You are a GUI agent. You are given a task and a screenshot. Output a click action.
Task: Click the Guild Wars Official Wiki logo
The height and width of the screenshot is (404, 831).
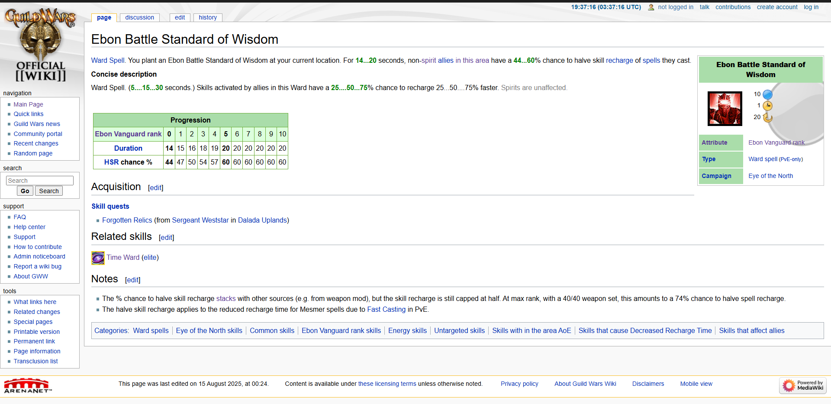point(40,45)
